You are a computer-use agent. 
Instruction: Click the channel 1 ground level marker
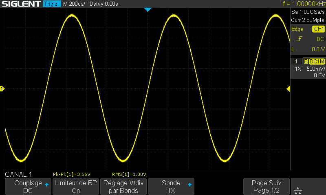[2, 89]
